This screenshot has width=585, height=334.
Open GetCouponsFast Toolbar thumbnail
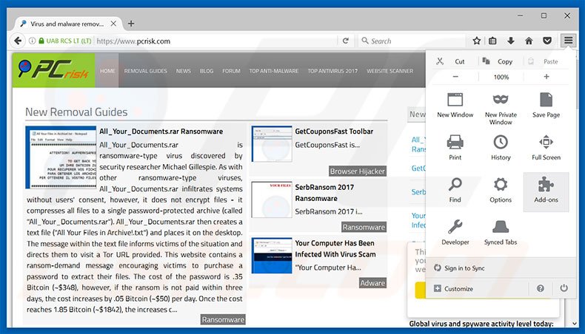pos(272,144)
